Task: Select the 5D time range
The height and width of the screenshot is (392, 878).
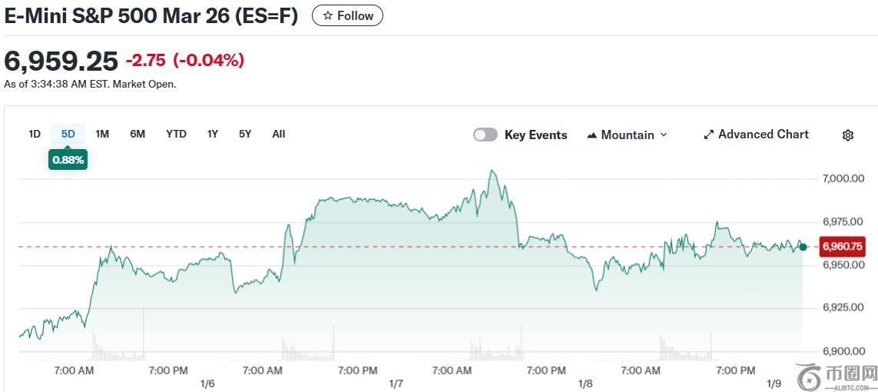Action: (68, 134)
